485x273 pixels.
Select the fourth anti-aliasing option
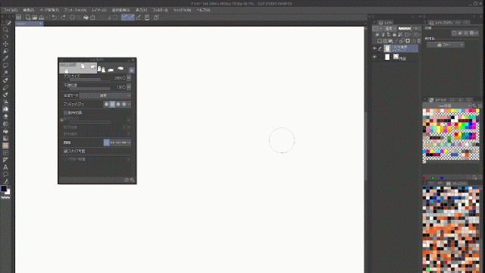click(x=124, y=105)
